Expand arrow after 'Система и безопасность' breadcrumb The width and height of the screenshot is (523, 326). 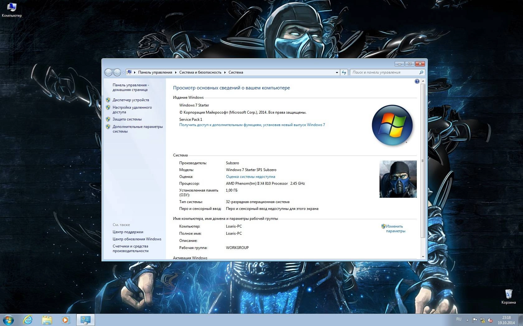coord(225,72)
